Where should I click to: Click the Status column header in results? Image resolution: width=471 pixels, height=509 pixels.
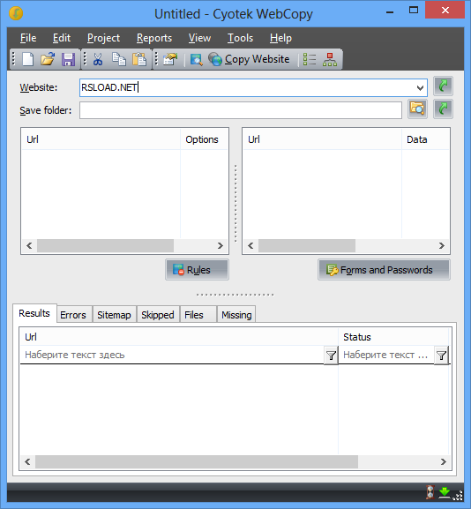tap(393, 337)
